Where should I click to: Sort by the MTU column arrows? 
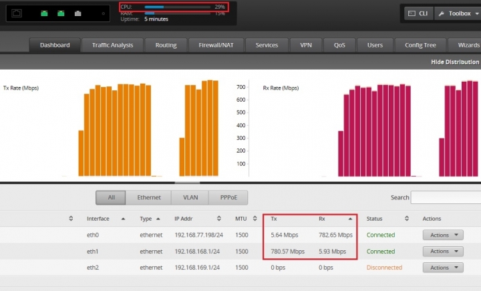[x=255, y=219]
